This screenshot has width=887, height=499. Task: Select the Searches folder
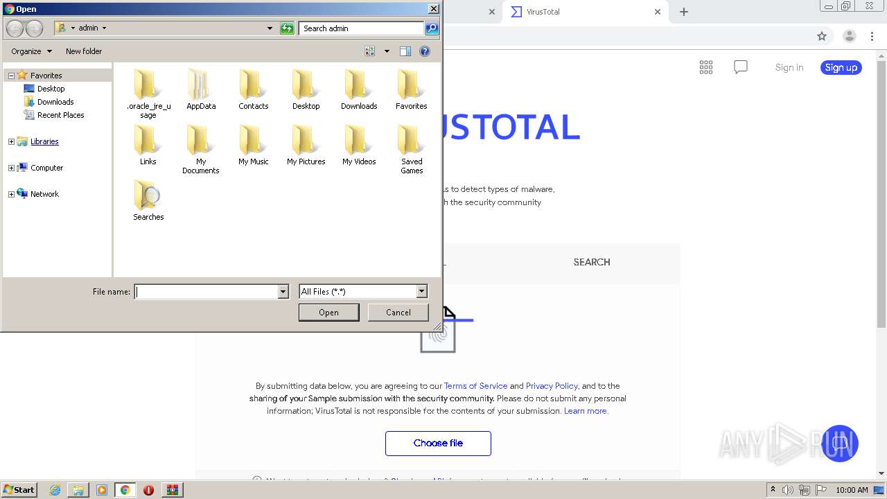148,200
